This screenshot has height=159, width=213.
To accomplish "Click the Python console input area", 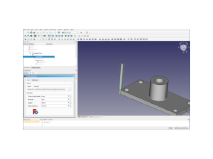I will click(x=116, y=123).
